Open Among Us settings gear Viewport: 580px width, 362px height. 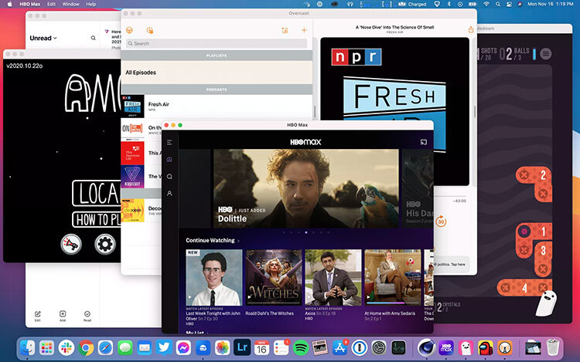tap(105, 244)
